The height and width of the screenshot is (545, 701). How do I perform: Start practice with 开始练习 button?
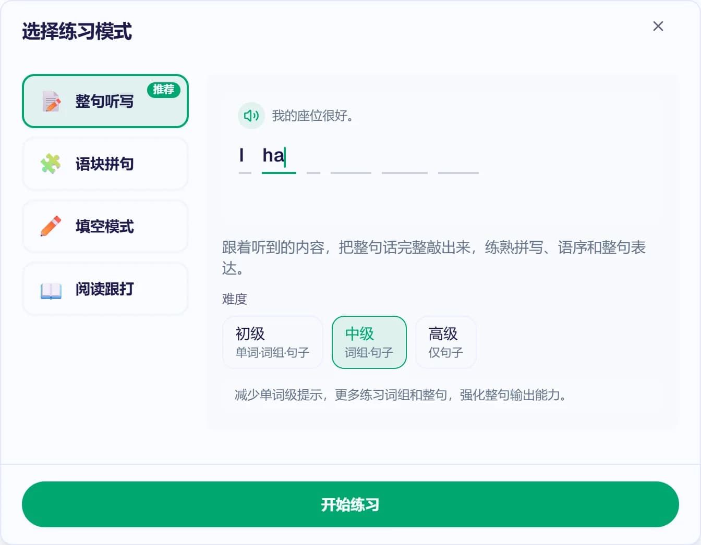(x=350, y=504)
